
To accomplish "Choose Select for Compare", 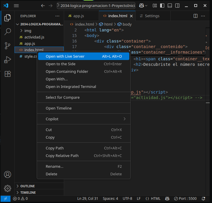I will tap(84, 97).
